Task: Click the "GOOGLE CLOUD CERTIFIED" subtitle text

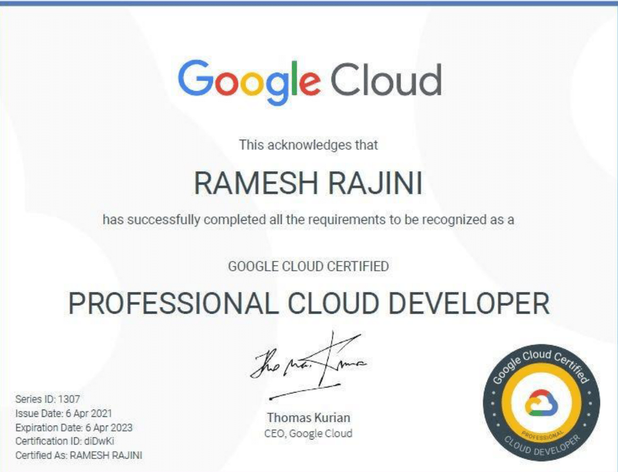Action: (308, 267)
